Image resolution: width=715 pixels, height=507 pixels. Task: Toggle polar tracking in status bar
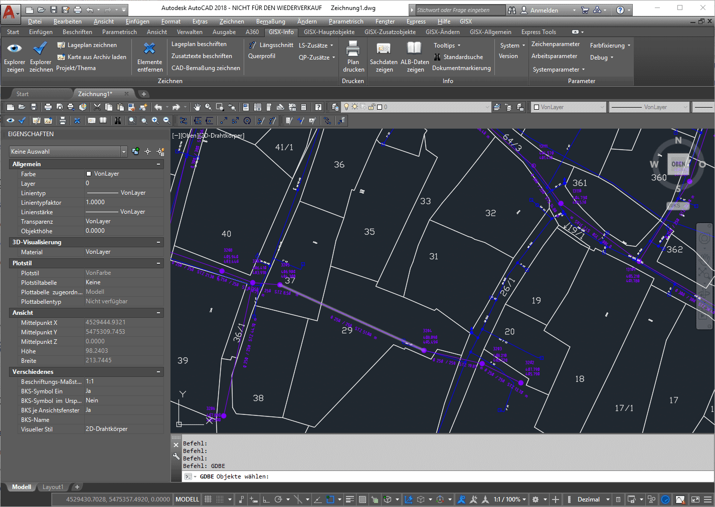278,499
